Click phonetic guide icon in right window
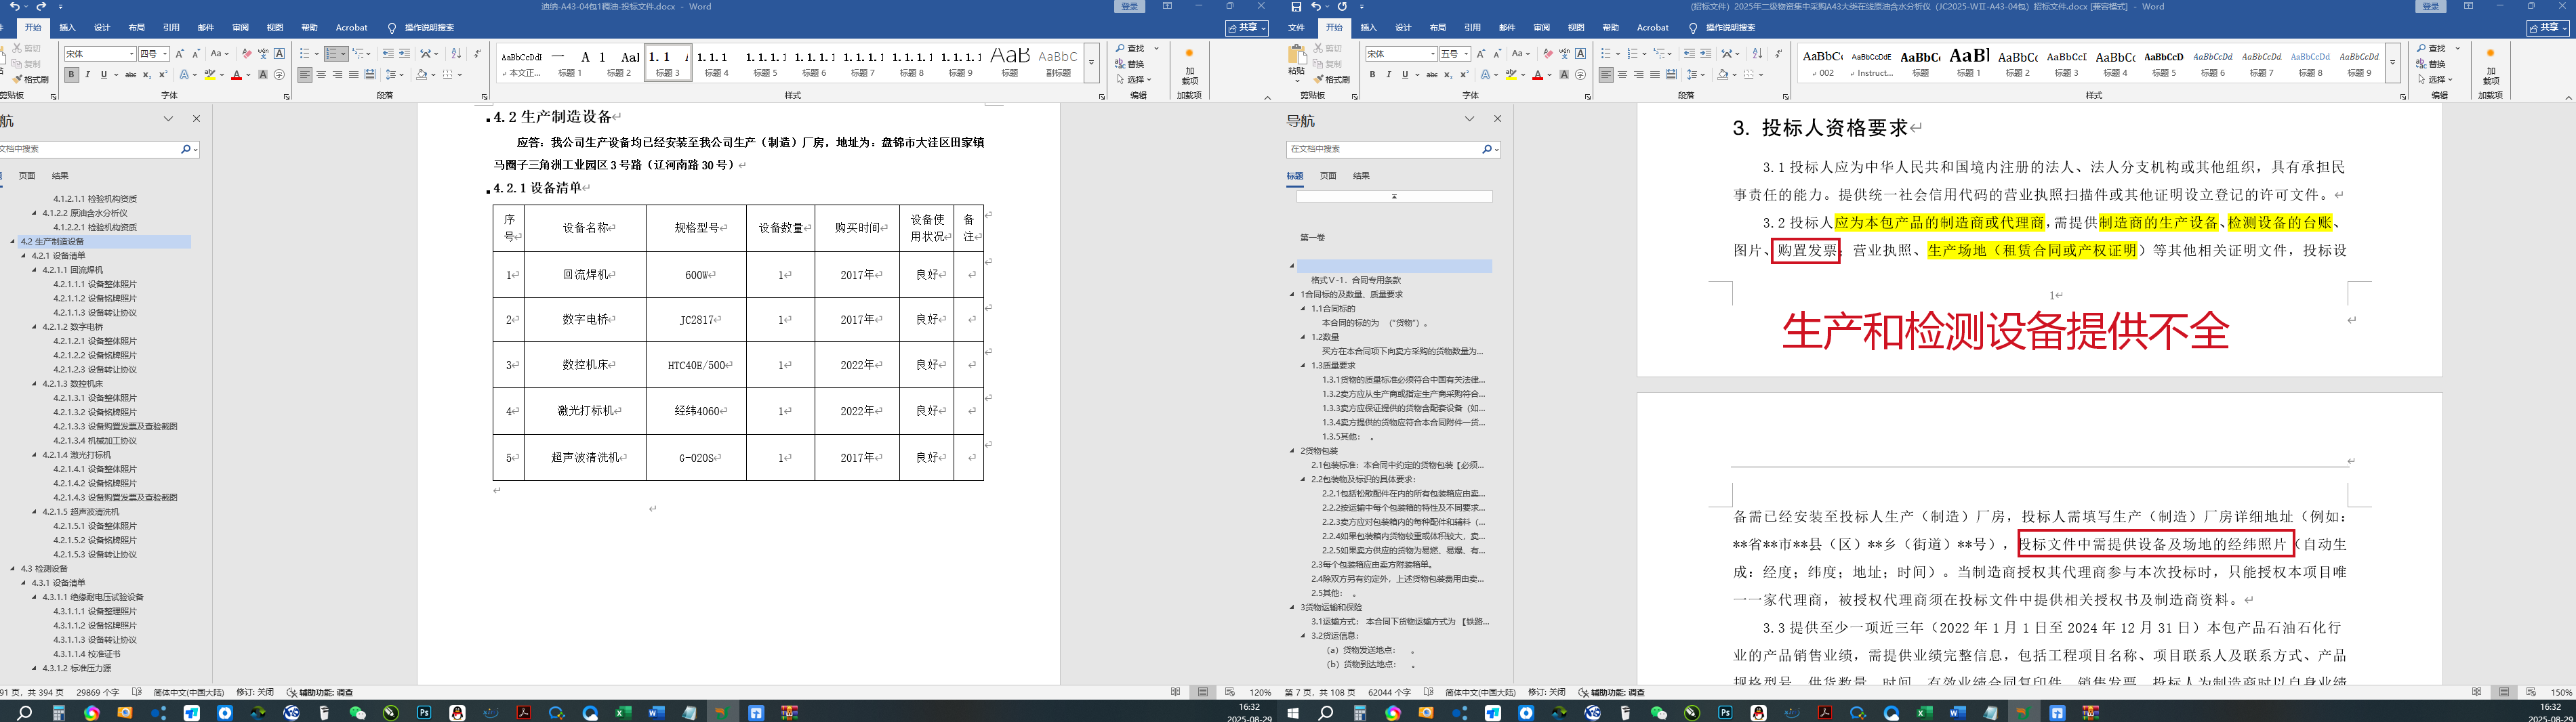This screenshot has width=2576, height=722. (x=1564, y=54)
